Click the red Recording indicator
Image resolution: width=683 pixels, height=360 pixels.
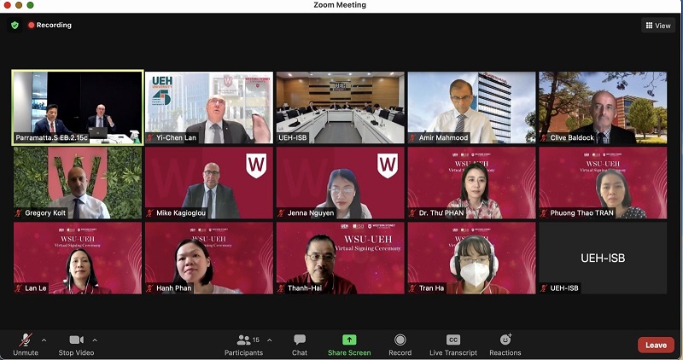coord(50,26)
